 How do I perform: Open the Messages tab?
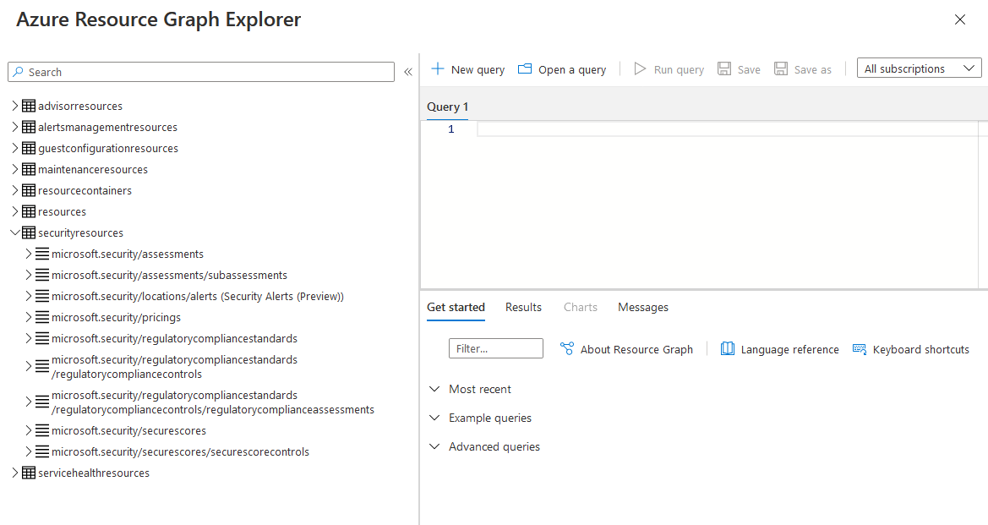tap(642, 307)
